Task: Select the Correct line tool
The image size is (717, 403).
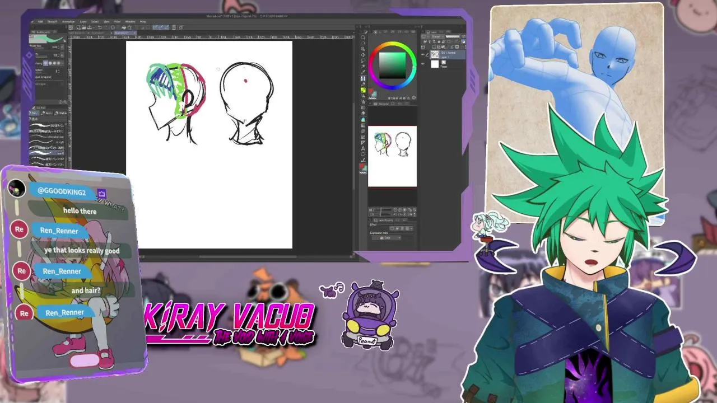Action: click(x=363, y=160)
